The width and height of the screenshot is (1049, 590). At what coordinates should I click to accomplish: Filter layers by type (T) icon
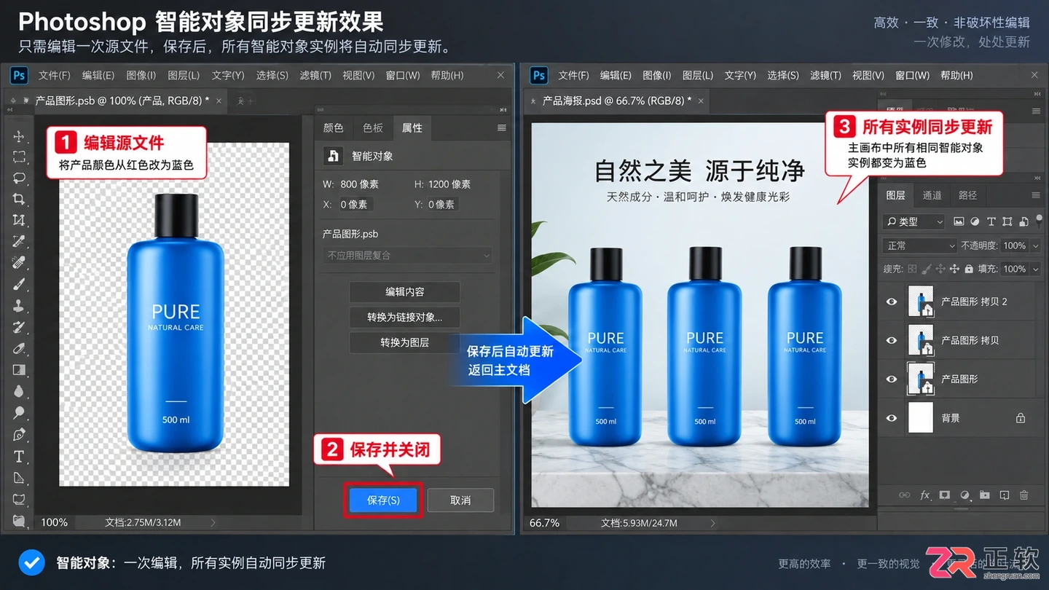(x=991, y=221)
